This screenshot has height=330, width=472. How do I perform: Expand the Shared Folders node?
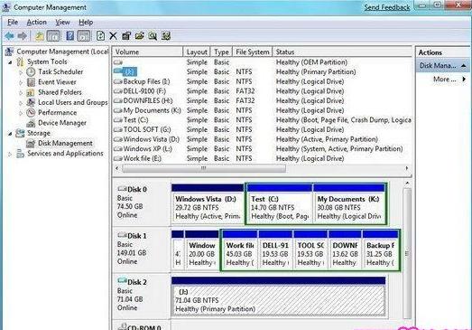21,93
